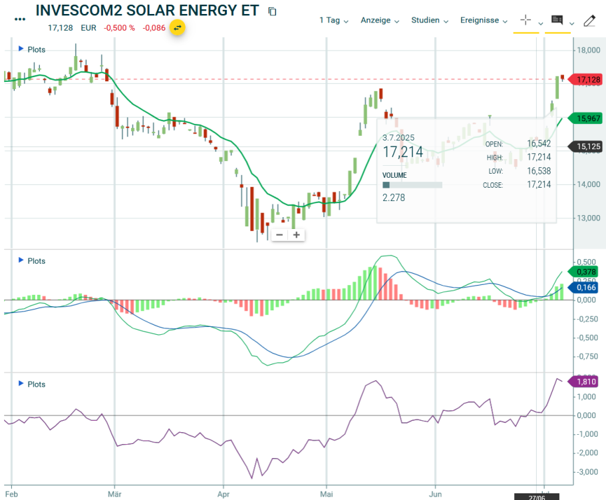Image resolution: width=606 pixels, height=500 pixels.
Task: Click the LOW value 16,538
Action: tap(539, 171)
